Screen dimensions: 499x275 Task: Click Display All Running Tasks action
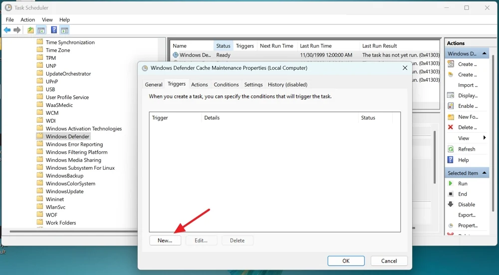click(468, 95)
